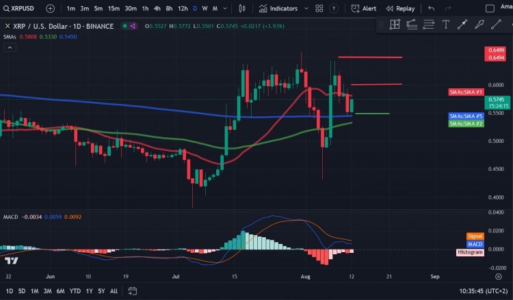
Task: Click the circled T icon in toolbar
Action: point(334,8)
